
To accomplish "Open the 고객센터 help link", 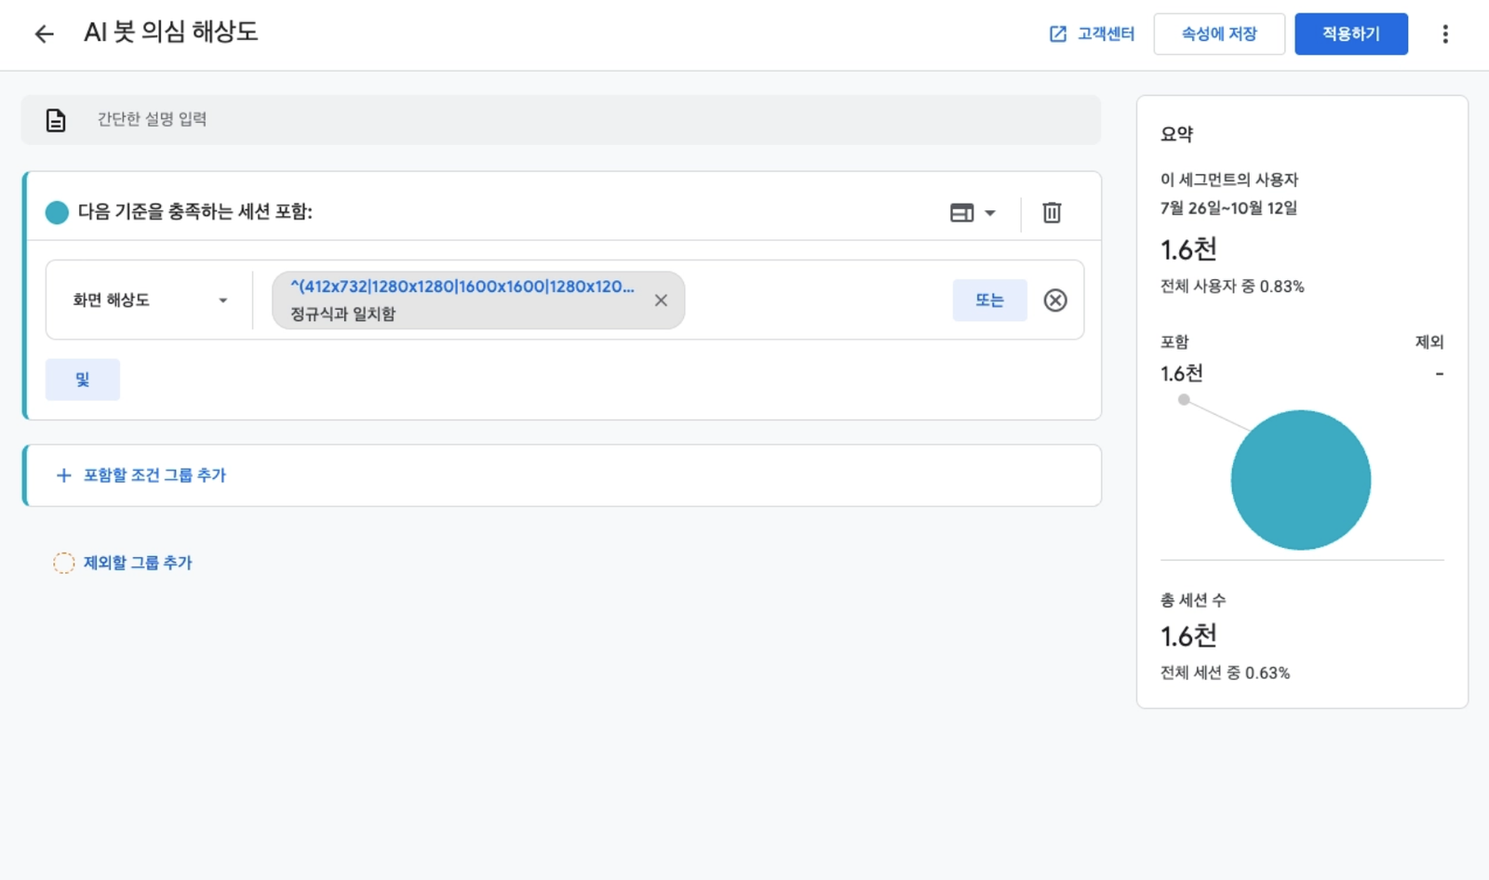I will (x=1092, y=34).
